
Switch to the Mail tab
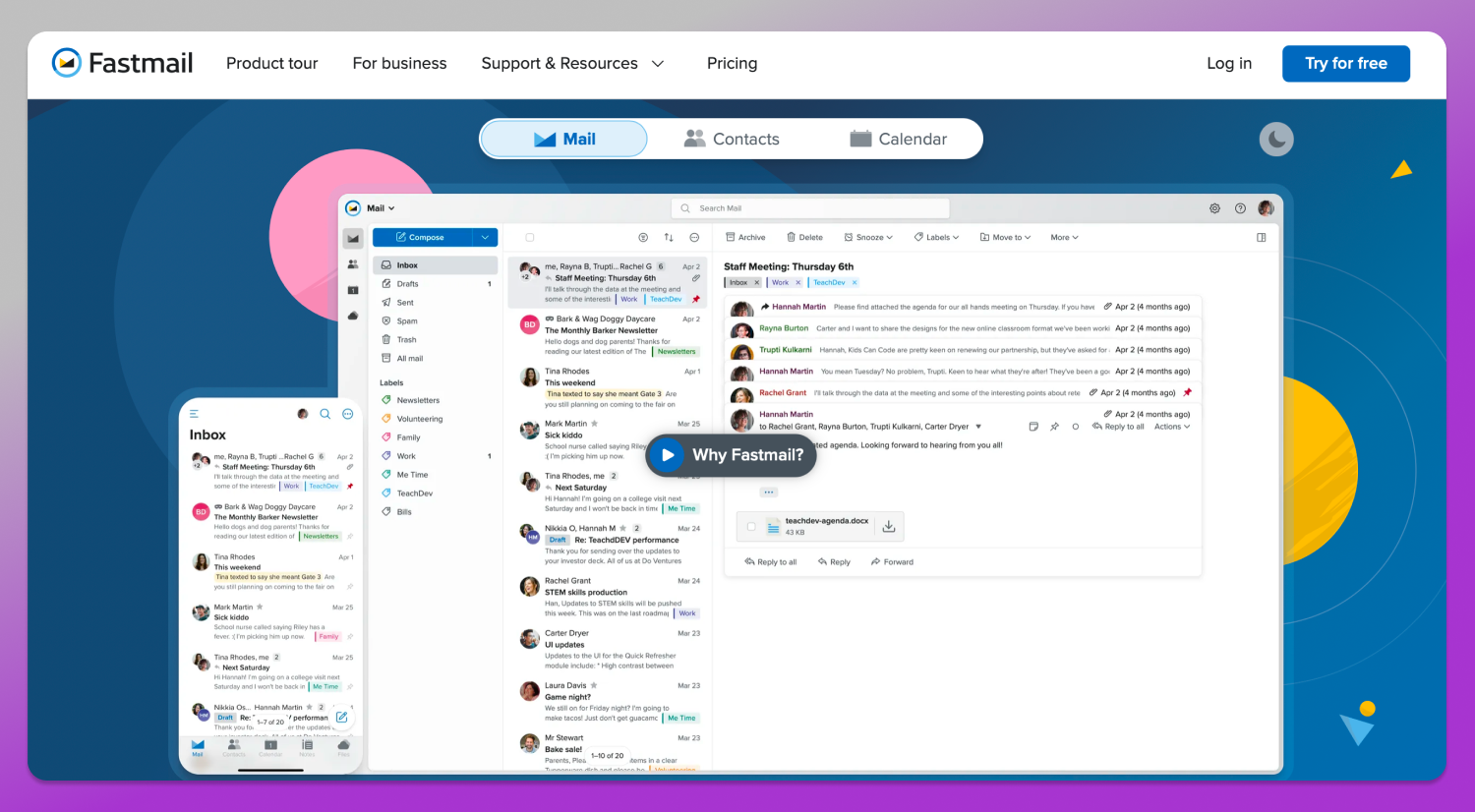[563, 139]
